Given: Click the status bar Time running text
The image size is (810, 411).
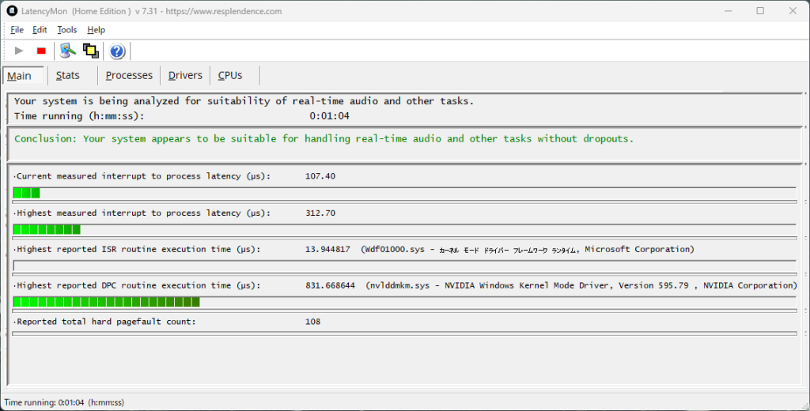Looking at the screenshot, I should coord(64,403).
